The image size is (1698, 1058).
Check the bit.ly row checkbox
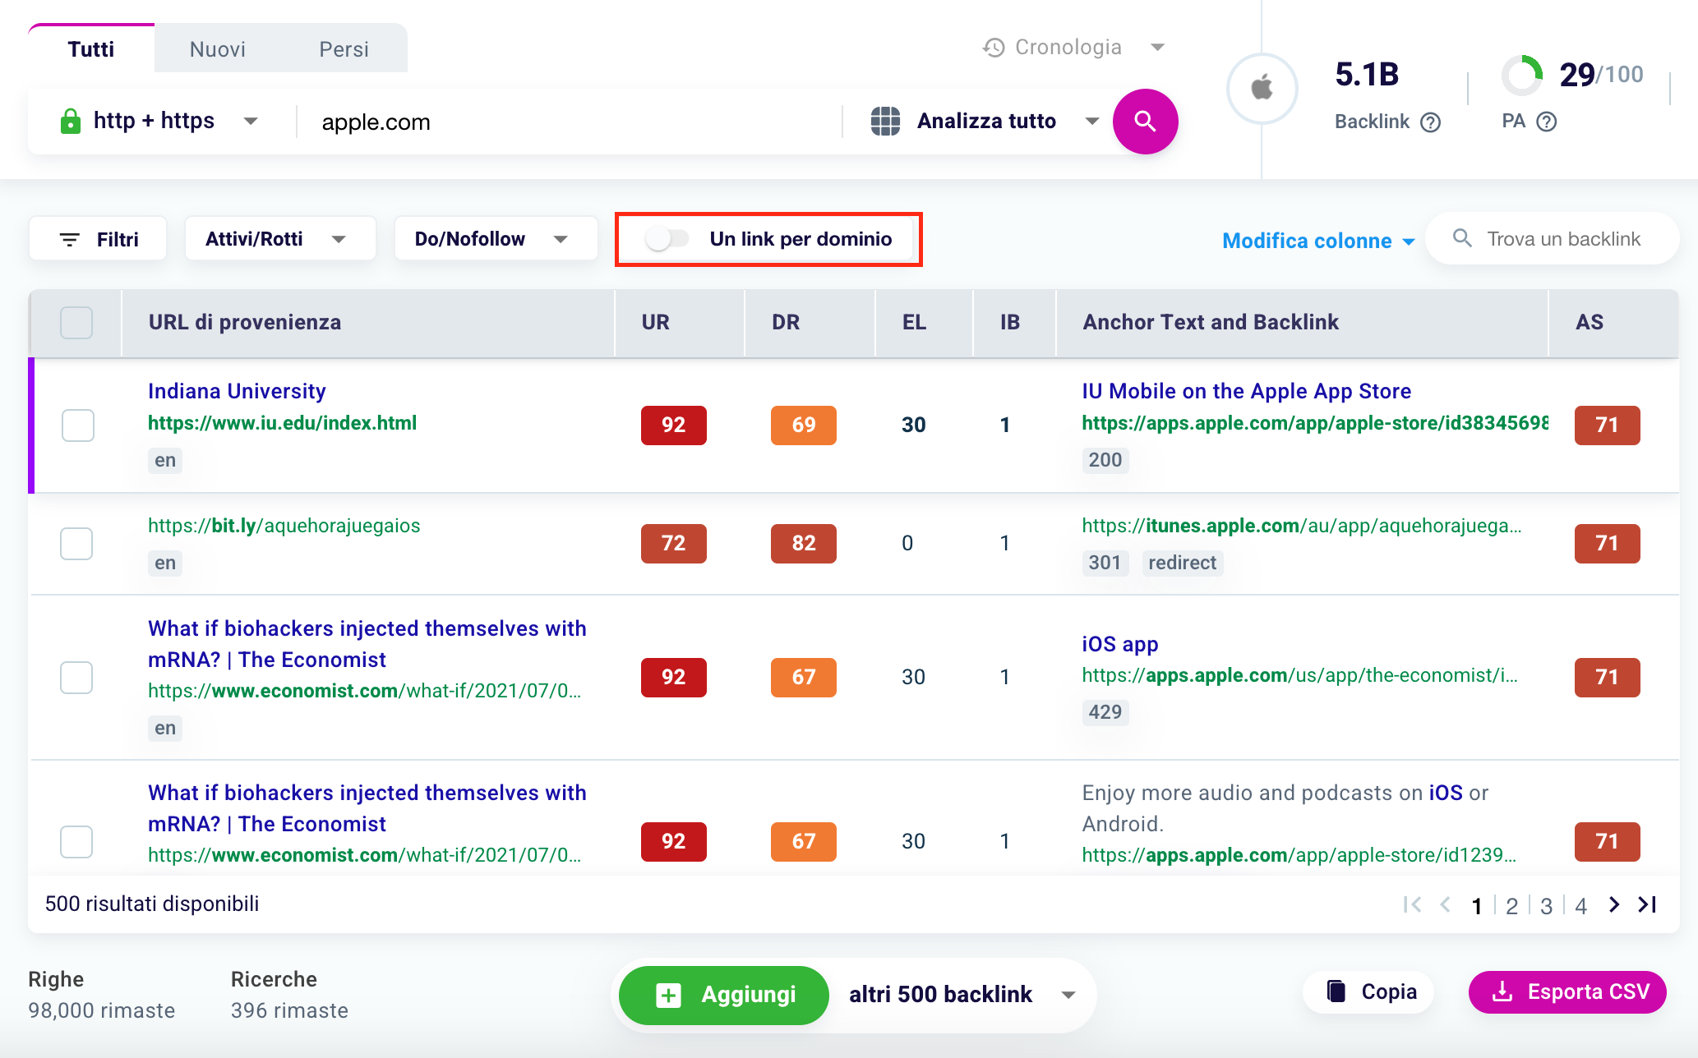click(x=76, y=544)
